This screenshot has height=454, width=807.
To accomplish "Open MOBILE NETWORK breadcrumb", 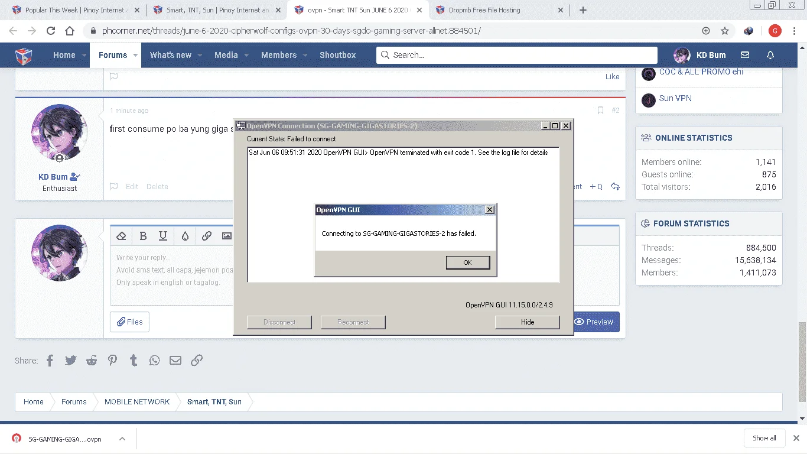I will [x=137, y=402].
